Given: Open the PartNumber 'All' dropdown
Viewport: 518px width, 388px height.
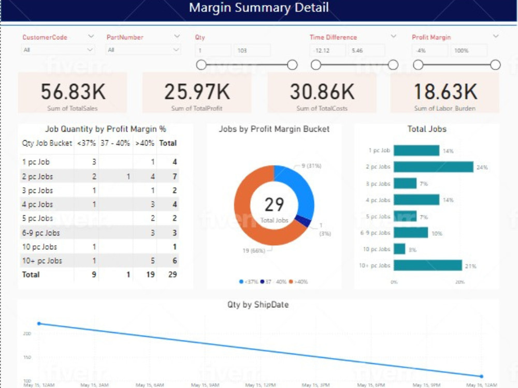Looking at the screenshot, I should tap(143, 50).
